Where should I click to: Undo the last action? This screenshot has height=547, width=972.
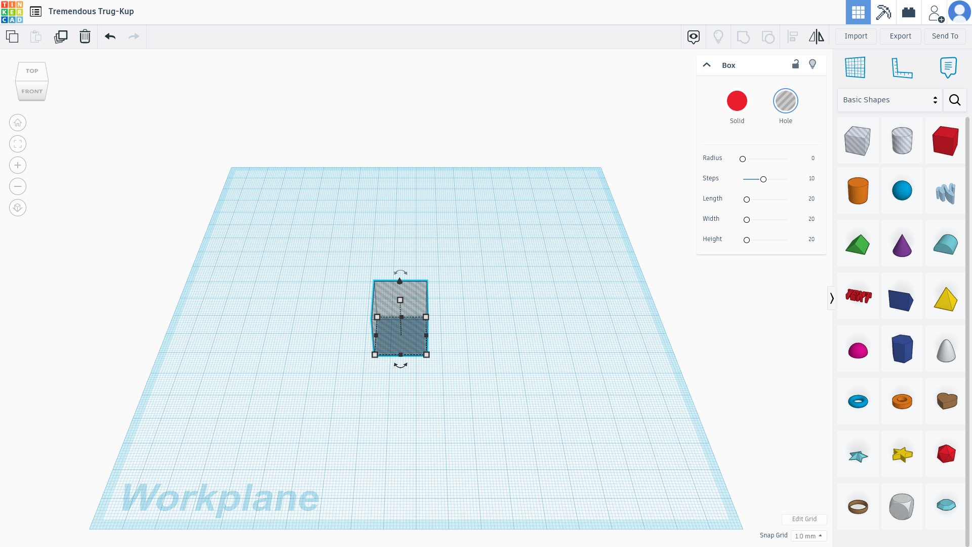109,36
